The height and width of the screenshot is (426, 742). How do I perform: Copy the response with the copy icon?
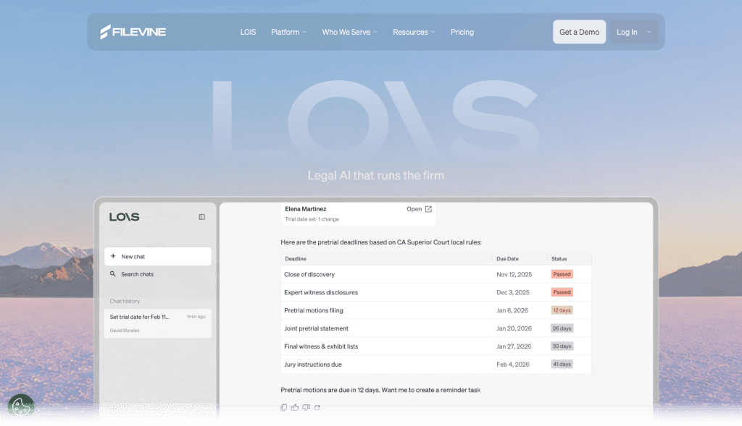coord(283,407)
